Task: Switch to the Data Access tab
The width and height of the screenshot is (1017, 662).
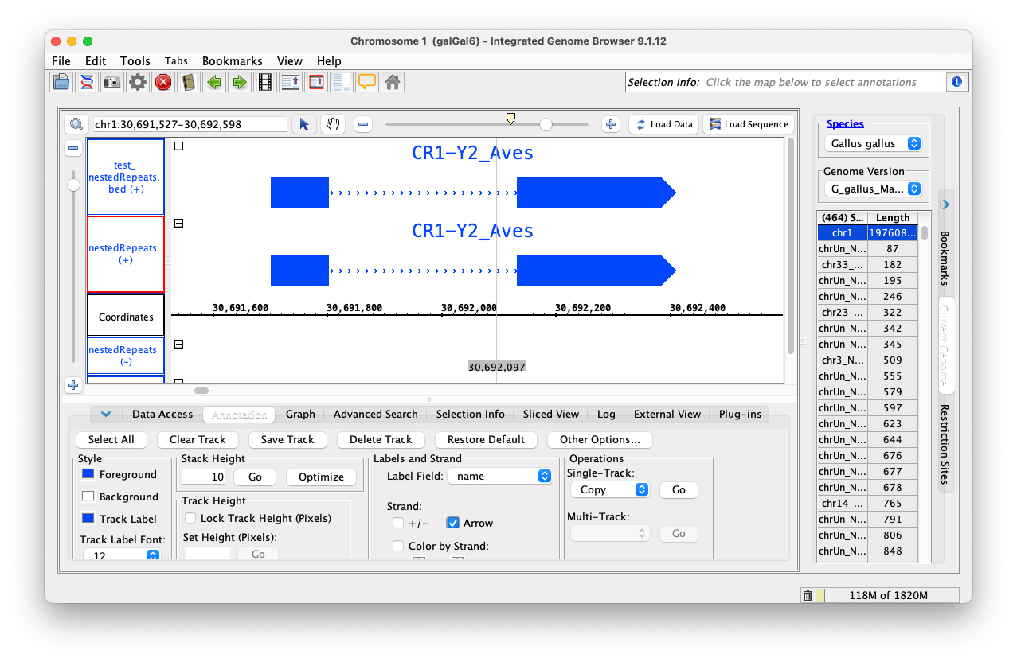Action: click(x=162, y=414)
